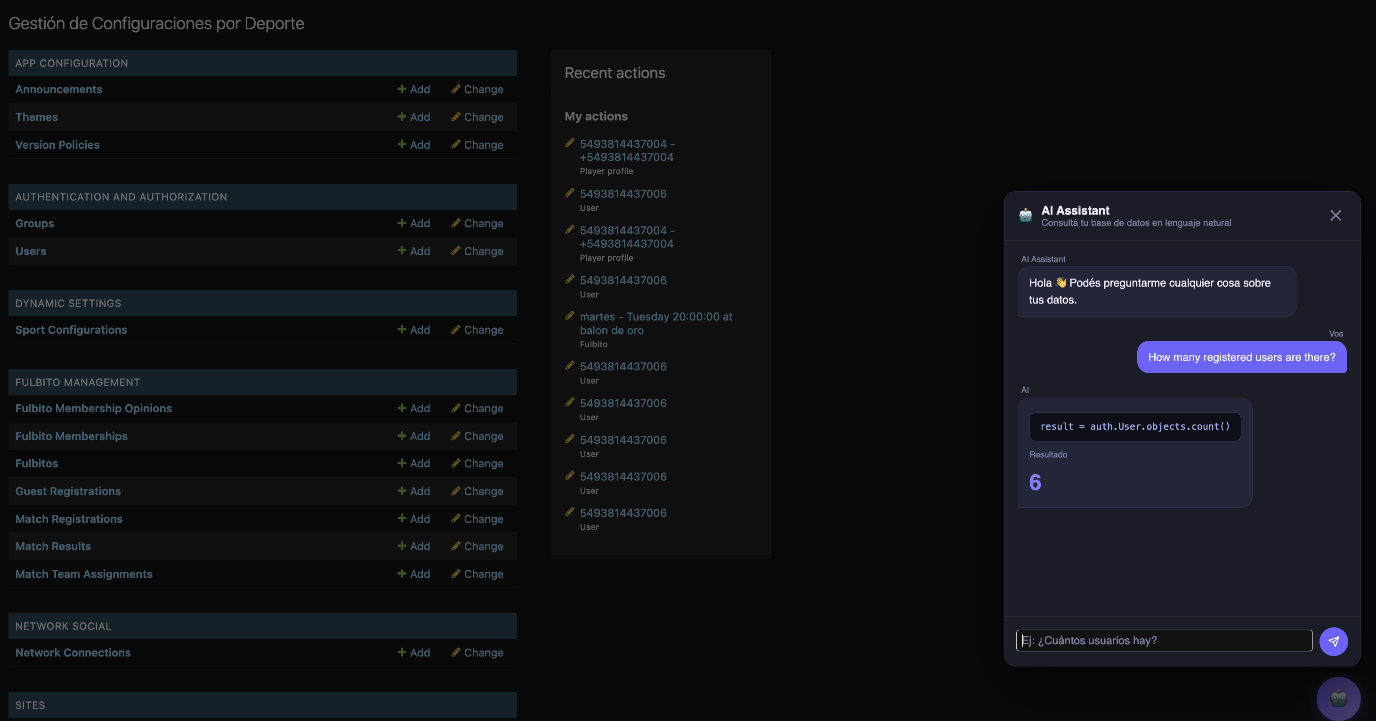Change Users entries

[x=478, y=251]
